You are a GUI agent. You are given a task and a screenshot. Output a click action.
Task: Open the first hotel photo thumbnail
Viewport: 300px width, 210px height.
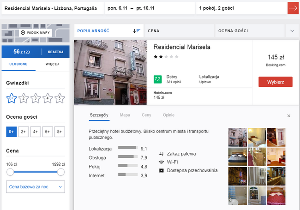coord(237,137)
